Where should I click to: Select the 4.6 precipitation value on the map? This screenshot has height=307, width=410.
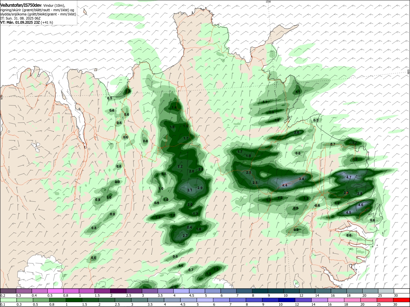(360, 205)
